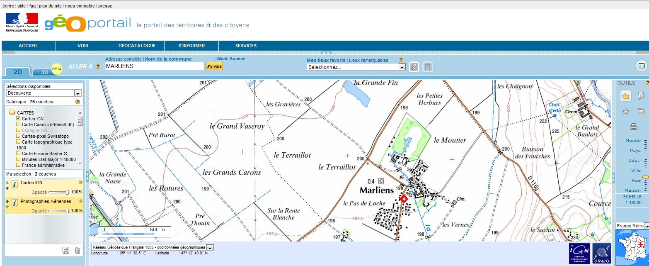Click the Cartes IGN layer info icon
The width and height of the screenshot is (649, 266).
(x=15, y=185)
